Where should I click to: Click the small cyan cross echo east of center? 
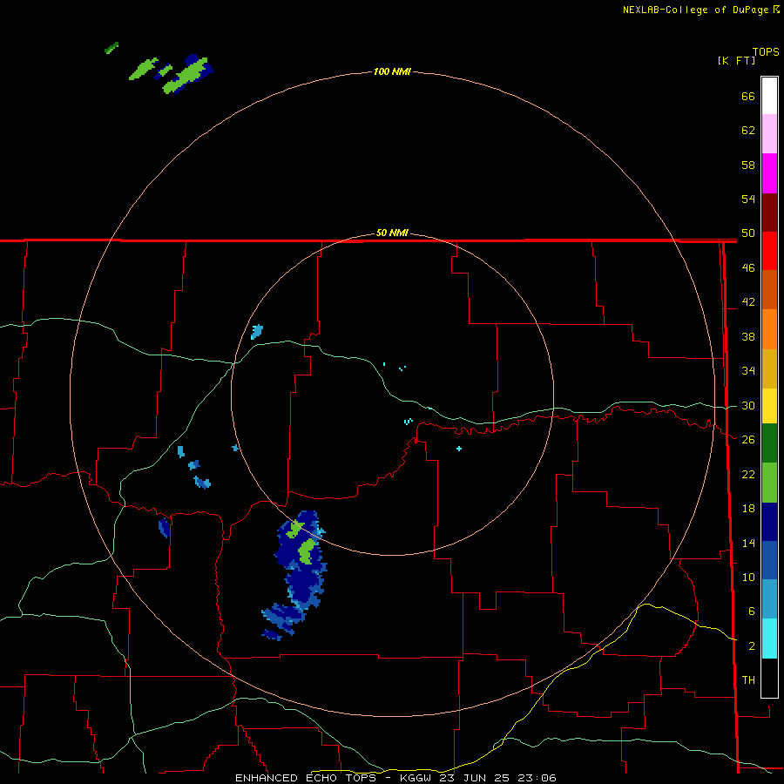pyautogui.click(x=459, y=449)
